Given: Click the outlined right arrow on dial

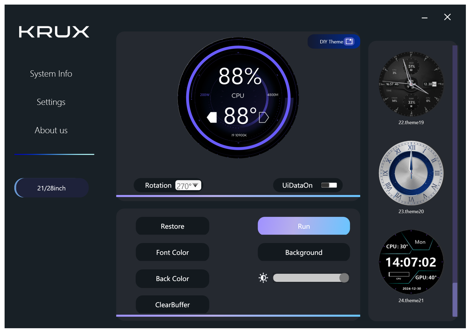Looking at the screenshot, I should [264, 118].
